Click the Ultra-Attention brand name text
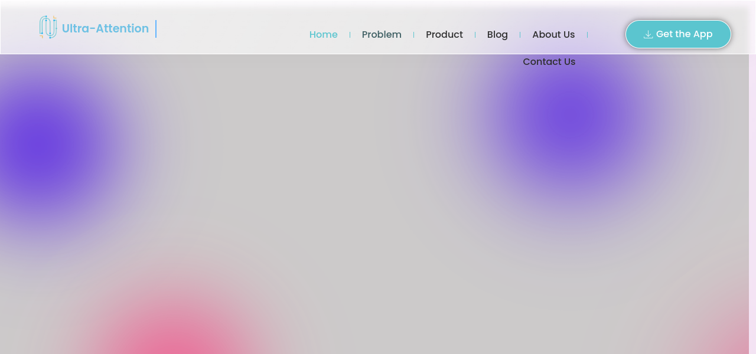Viewport: 756px width, 354px height. 105,28
